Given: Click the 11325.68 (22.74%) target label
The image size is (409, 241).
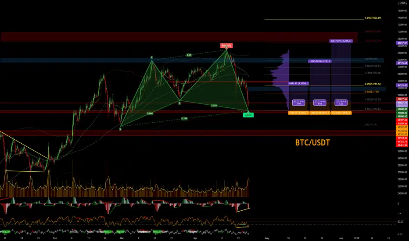Looking at the screenshot, I should click(320, 61).
